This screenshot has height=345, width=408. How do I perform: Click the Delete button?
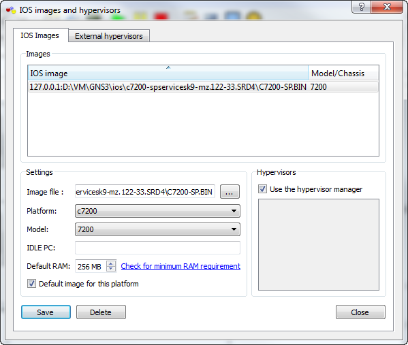[x=101, y=312]
